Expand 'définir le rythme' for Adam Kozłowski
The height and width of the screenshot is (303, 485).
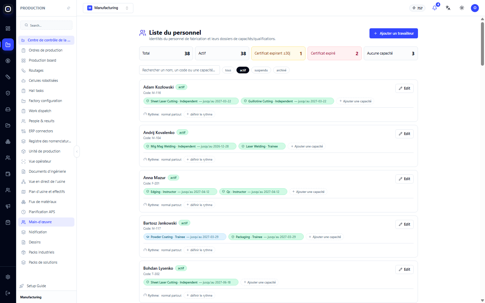(199, 114)
